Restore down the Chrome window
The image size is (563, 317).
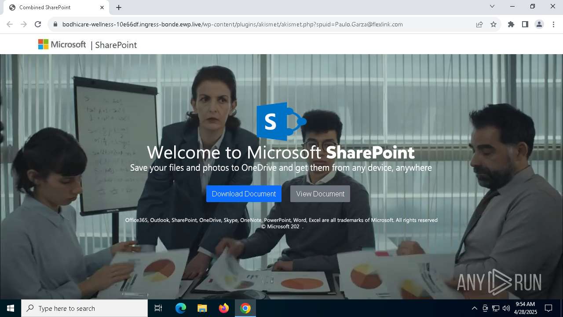pos(533,6)
